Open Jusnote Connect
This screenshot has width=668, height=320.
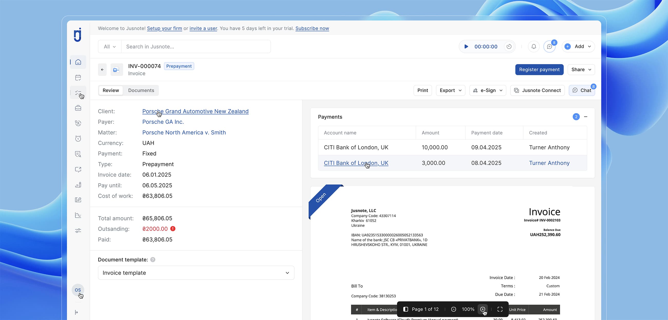pyautogui.click(x=537, y=90)
